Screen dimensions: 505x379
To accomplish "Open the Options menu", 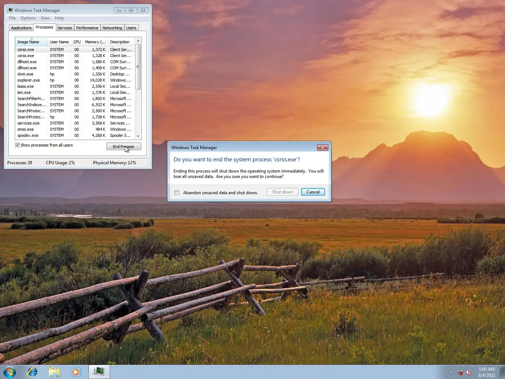I will click(28, 18).
